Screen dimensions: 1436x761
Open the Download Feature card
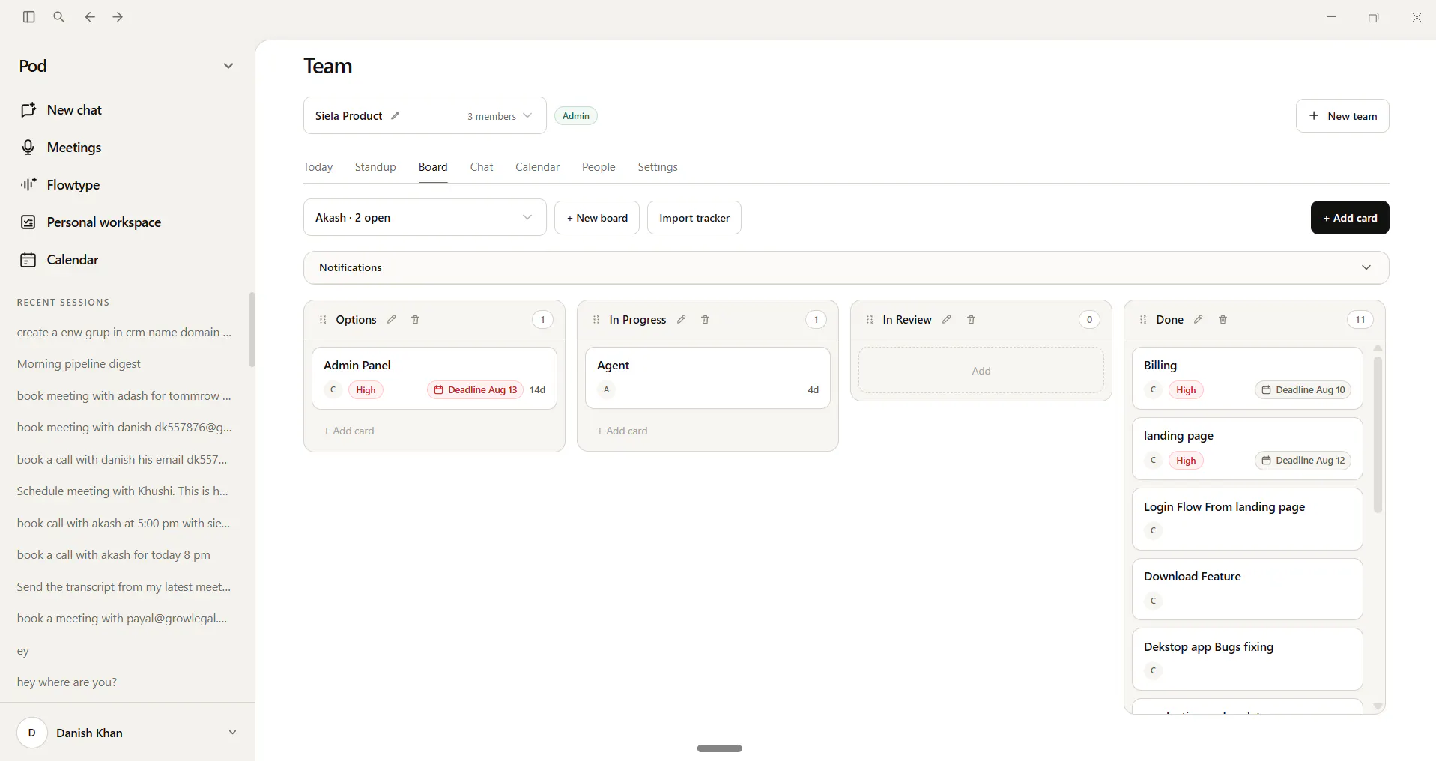pyautogui.click(x=1247, y=589)
